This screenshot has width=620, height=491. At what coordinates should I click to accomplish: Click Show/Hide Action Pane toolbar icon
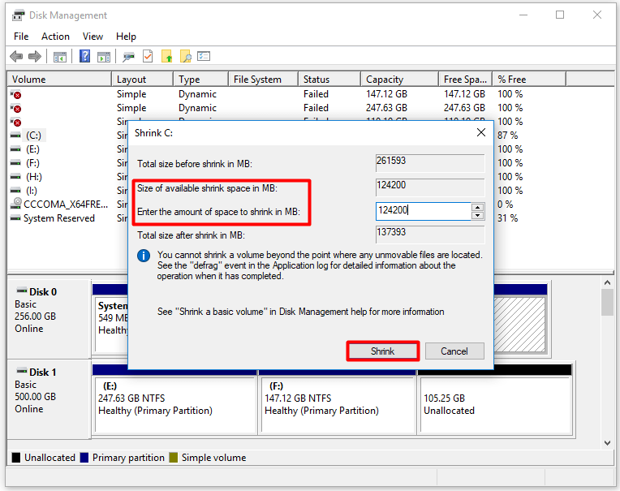(104, 57)
